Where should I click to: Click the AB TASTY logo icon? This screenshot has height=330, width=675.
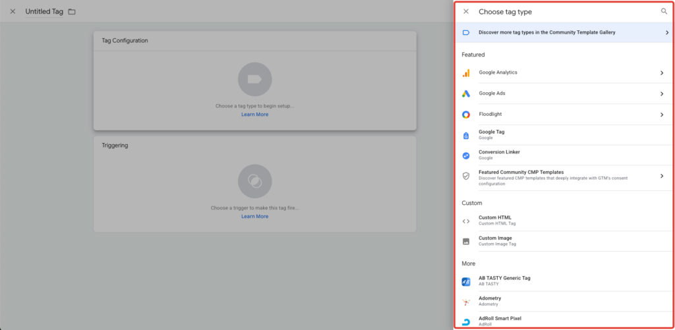pos(466,282)
